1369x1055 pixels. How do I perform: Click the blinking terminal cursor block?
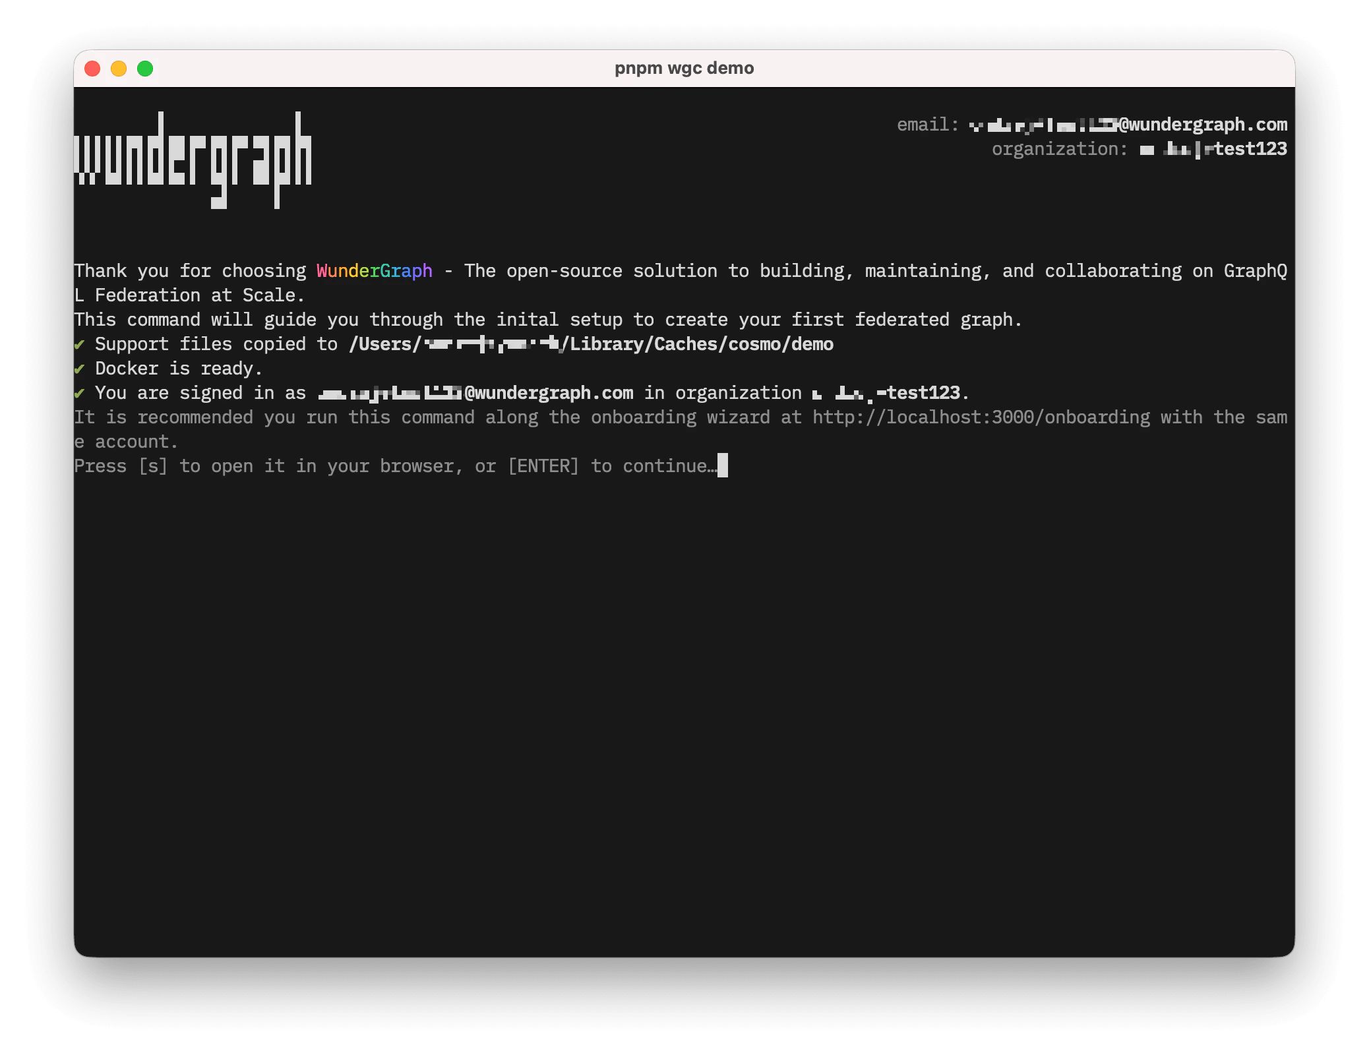(723, 466)
